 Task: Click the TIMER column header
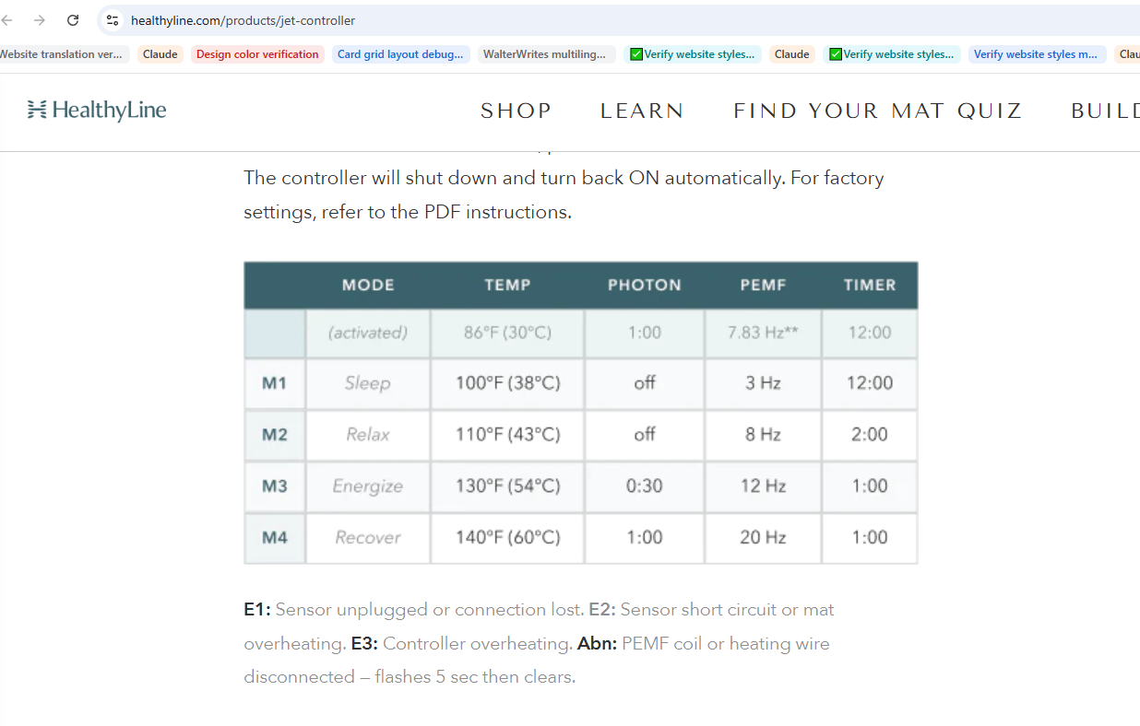tap(870, 286)
